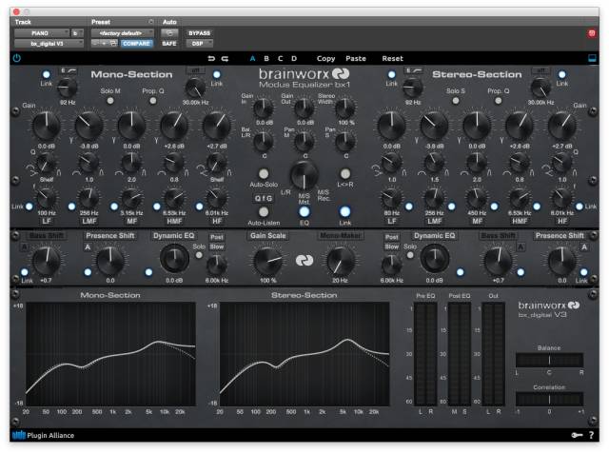Click the brainworx logo in lower strip

(x=304, y=261)
